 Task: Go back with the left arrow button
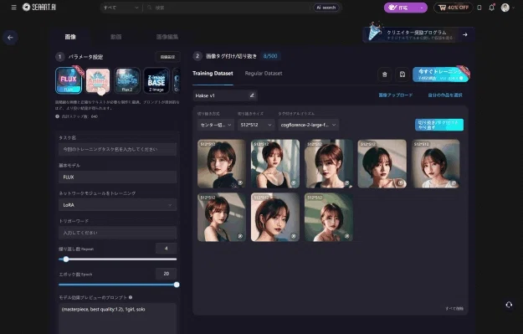coord(10,38)
